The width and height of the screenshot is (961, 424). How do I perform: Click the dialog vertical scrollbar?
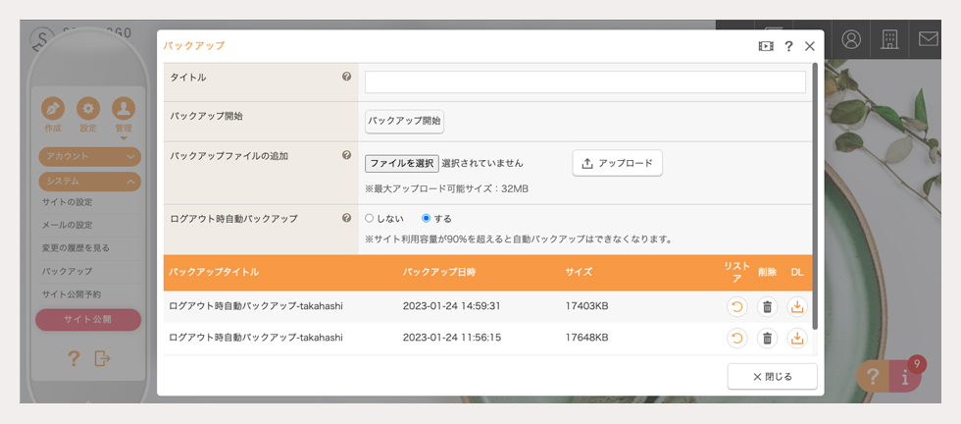(x=815, y=196)
